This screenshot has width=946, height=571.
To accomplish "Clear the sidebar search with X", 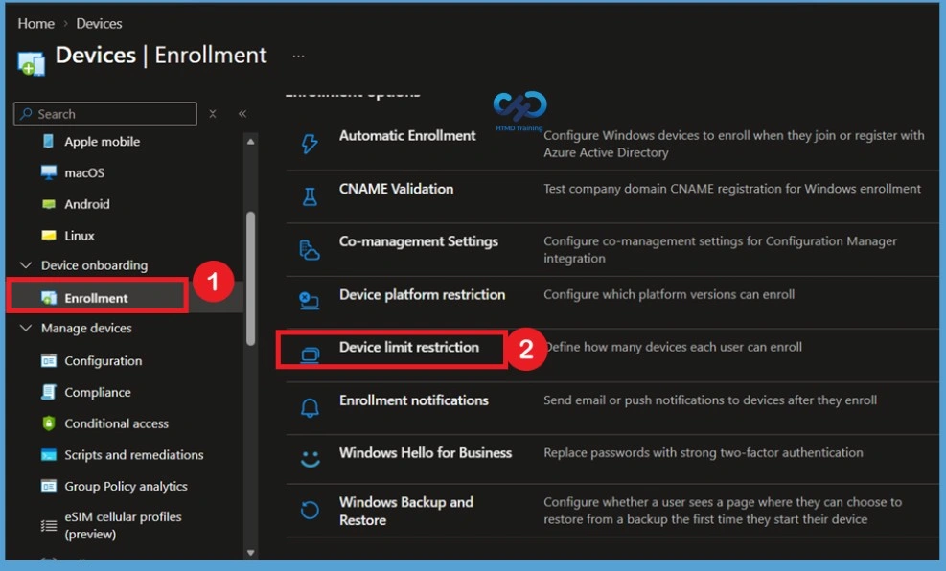I will pyautogui.click(x=213, y=113).
